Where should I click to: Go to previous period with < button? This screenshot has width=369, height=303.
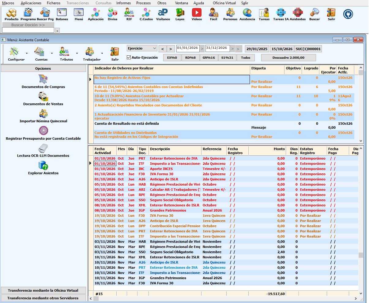[x=163, y=49]
